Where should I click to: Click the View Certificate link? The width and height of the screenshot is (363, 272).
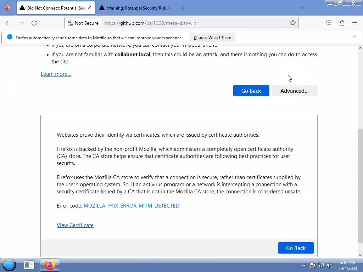coord(75,225)
